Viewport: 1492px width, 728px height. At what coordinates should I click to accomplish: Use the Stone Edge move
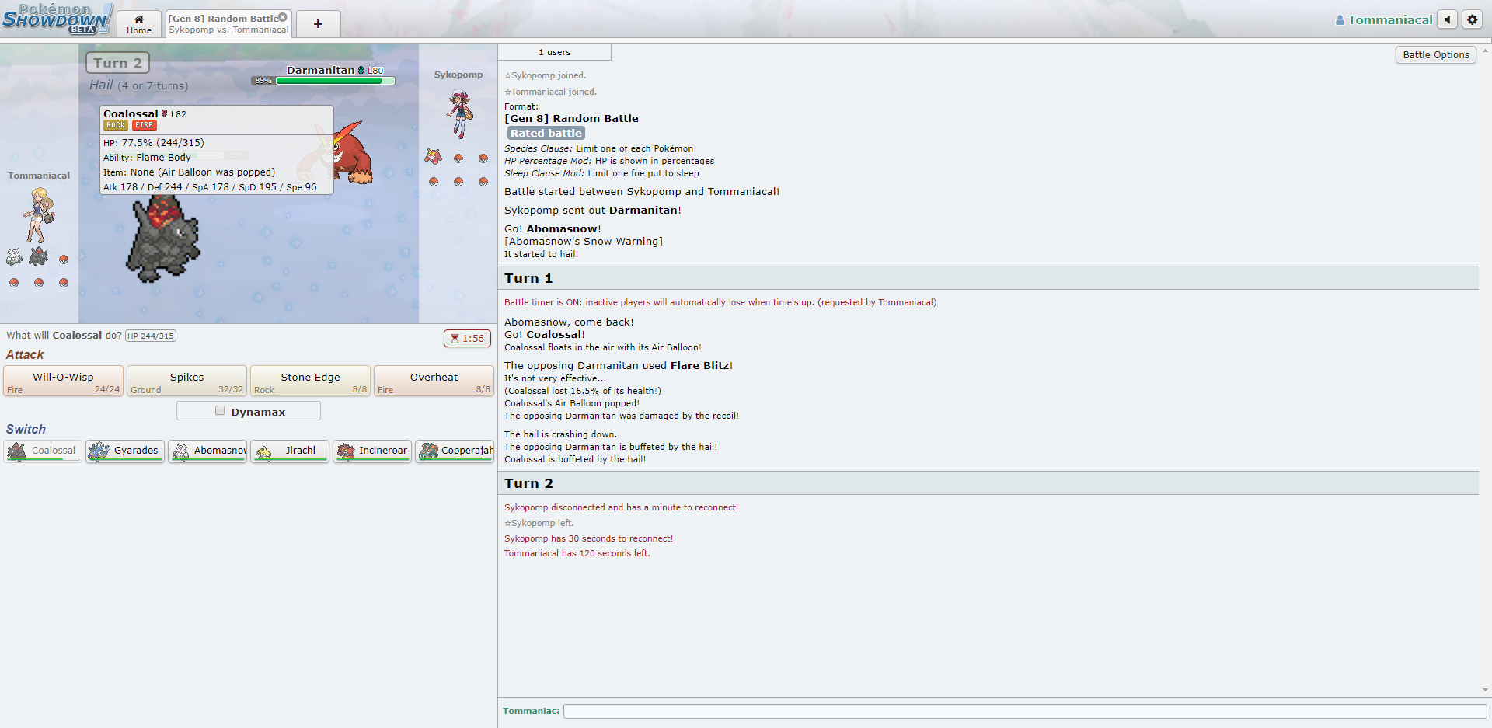(310, 381)
